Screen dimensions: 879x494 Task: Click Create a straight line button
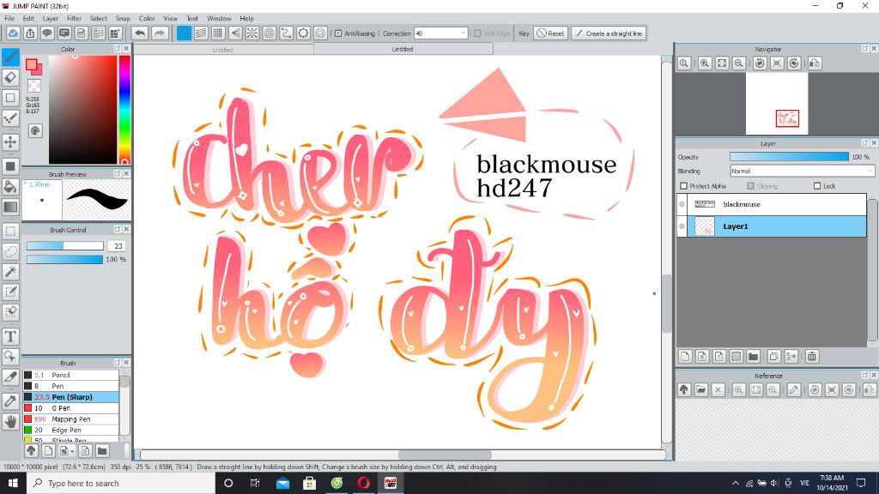(x=609, y=33)
